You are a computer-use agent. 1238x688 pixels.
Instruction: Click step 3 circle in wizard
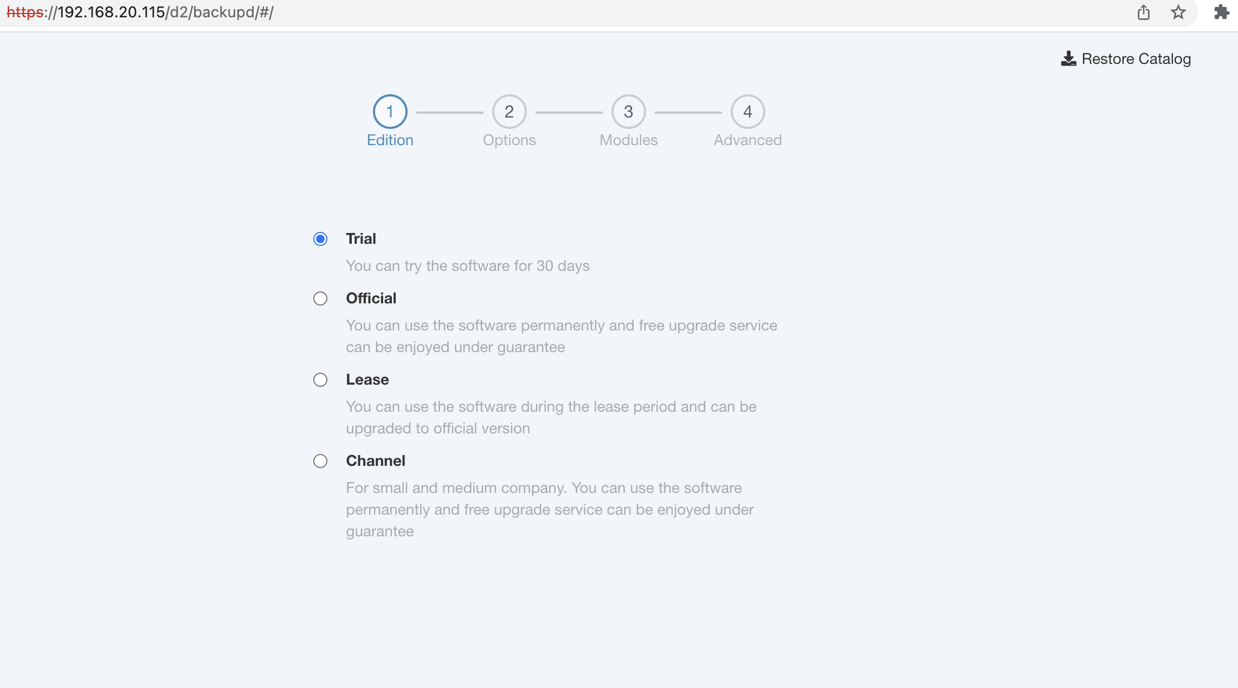[x=629, y=112]
